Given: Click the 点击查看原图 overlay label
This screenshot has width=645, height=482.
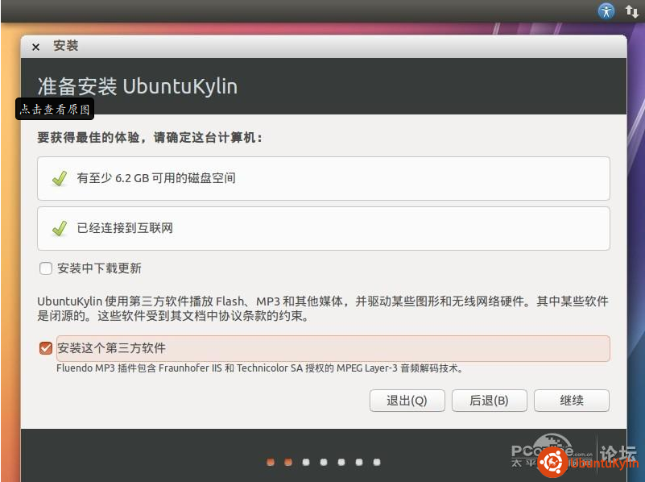Looking at the screenshot, I should point(55,110).
